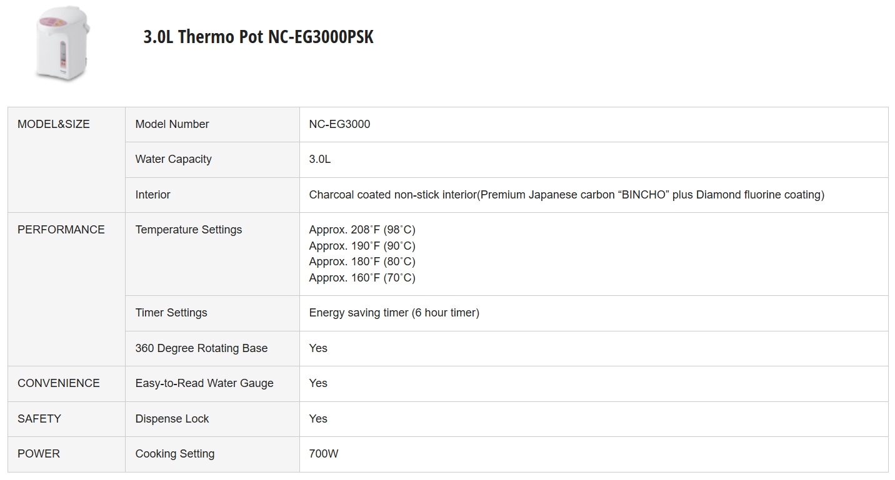Image resolution: width=895 pixels, height=480 pixels.
Task: Select the MODEL&SIZE category cell
Action: [x=54, y=124]
